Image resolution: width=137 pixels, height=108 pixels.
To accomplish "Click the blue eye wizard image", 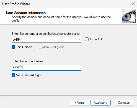I will (129, 16).
